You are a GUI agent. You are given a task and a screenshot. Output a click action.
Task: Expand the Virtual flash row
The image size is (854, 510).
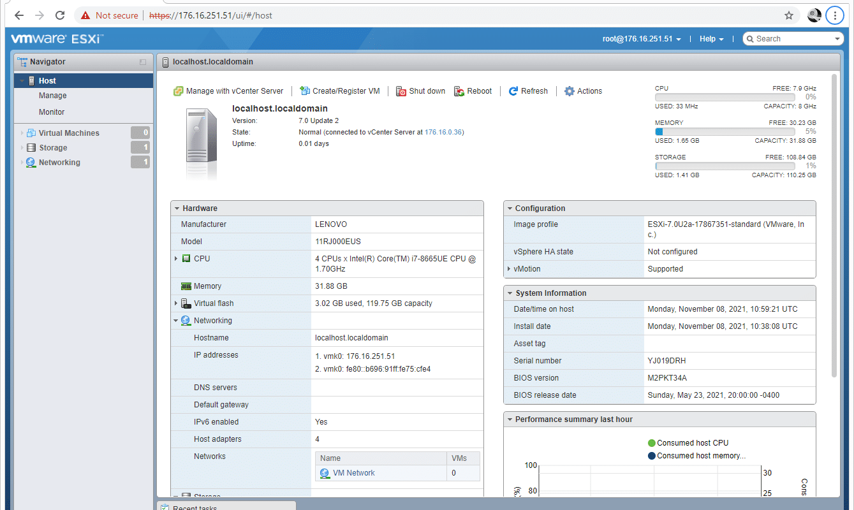[x=176, y=303]
